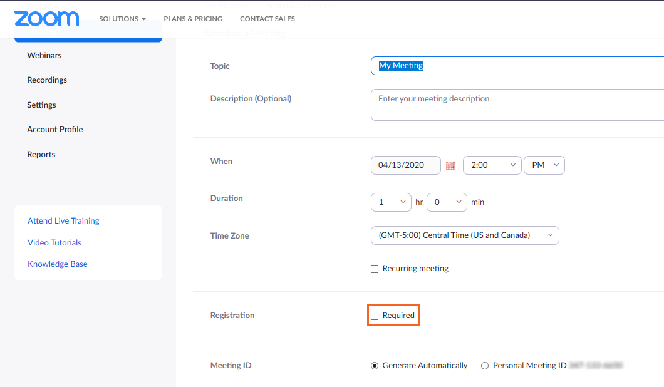Image resolution: width=664 pixels, height=387 pixels.
Task: Open the Knowledge Base
Action: 57,264
